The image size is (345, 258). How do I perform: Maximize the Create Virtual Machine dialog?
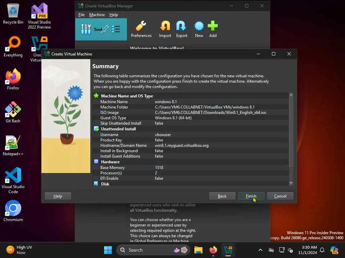[x=274, y=54]
